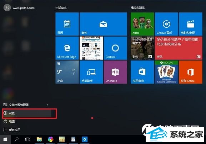This screenshot has width=206, height=144.
Task: Open the 财经 finance news tile
Action: point(142,48)
